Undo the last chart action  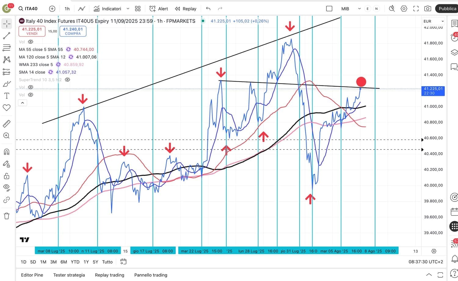(x=208, y=9)
